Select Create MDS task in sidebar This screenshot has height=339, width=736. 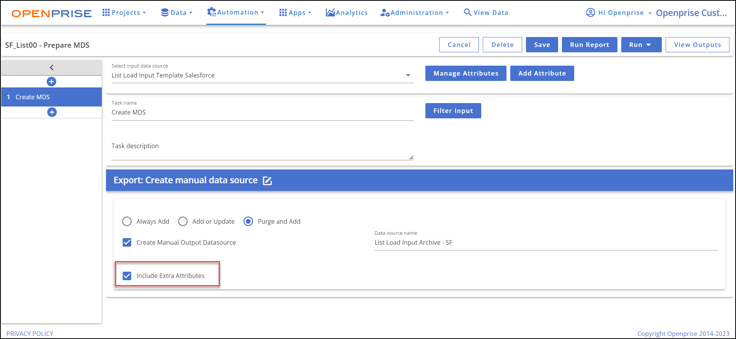[52, 97]
